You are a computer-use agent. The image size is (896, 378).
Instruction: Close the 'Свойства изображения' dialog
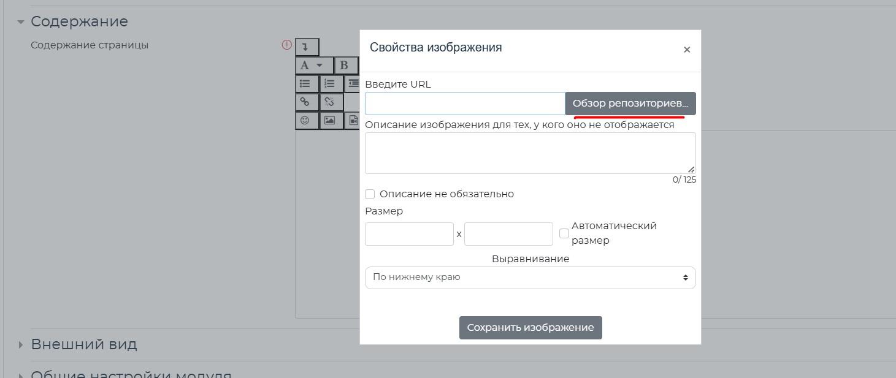(687, 50)
